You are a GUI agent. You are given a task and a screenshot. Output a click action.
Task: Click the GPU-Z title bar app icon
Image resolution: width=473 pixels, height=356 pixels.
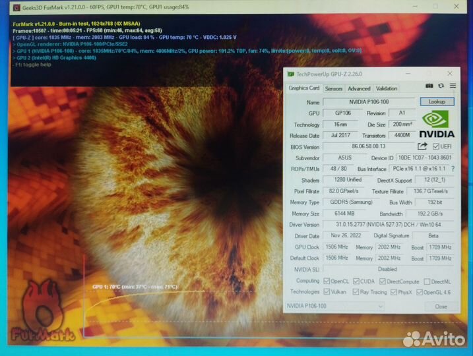coord(291,74)
